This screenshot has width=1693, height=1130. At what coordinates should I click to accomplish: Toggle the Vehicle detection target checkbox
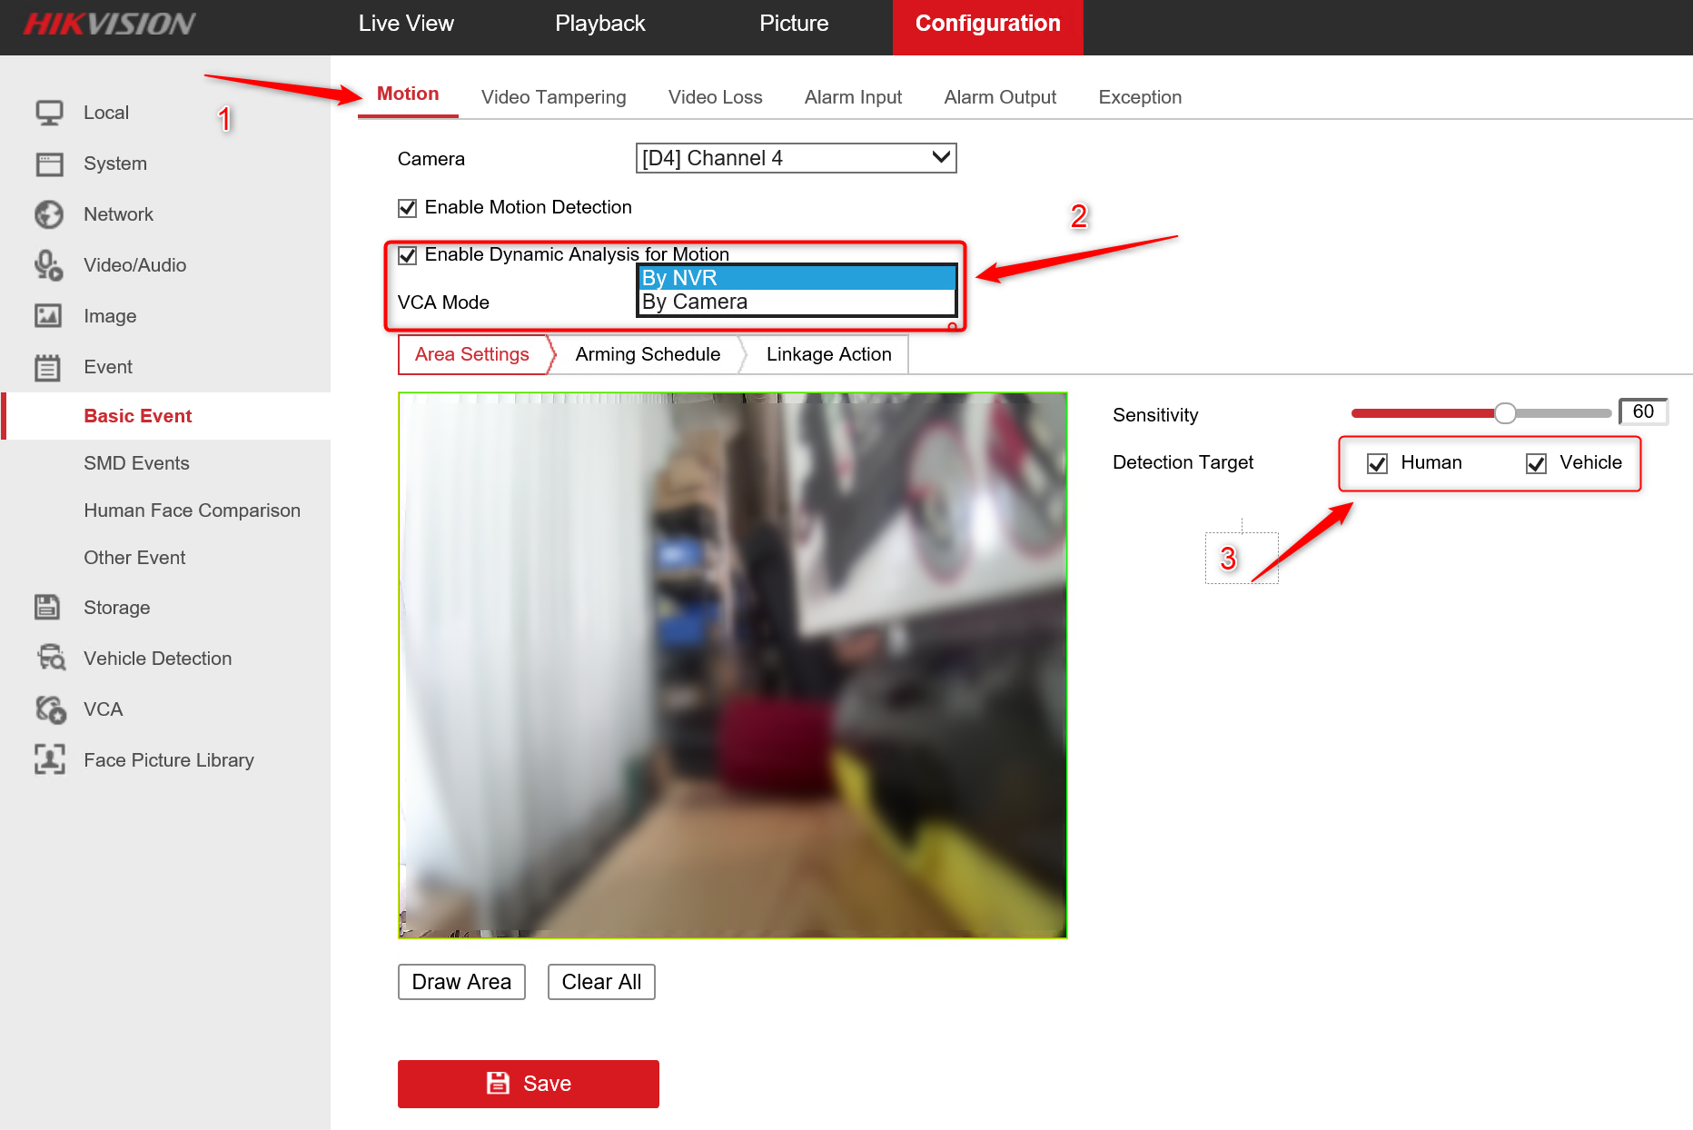click(x=1536, y=462)
